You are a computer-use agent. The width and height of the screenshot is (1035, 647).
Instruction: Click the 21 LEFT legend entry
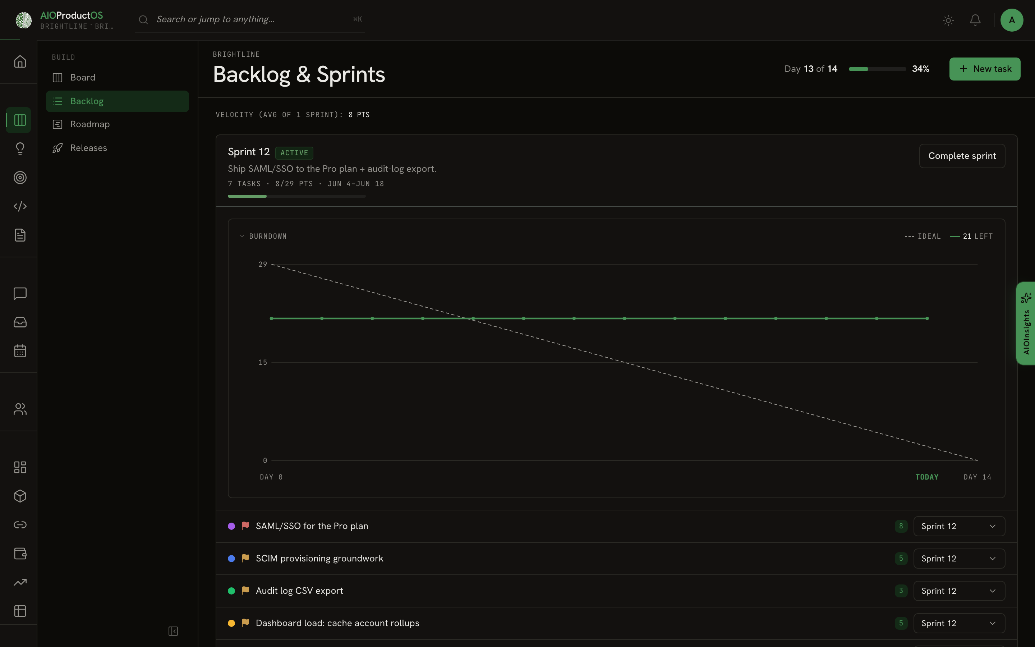[x=971, y=236]
